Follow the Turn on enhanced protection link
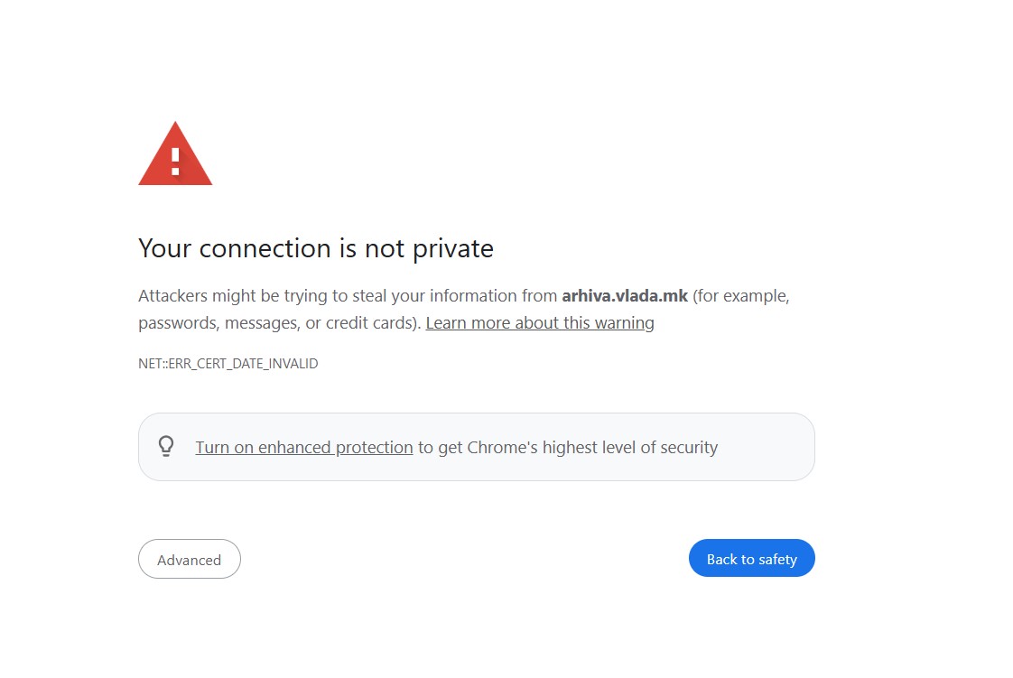Viewport: 1013px width, 678px height. [303, 448]
